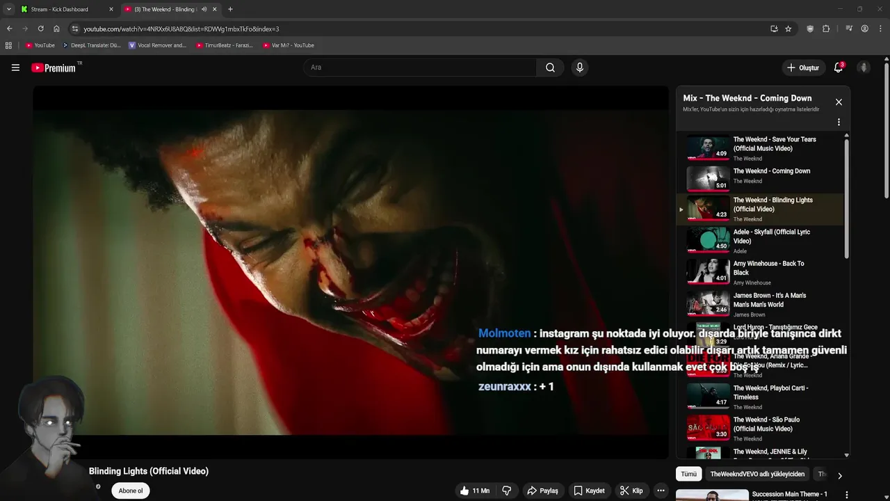
Task: Open the media controls toolbar icon
Action: click(x=849, y=29)
